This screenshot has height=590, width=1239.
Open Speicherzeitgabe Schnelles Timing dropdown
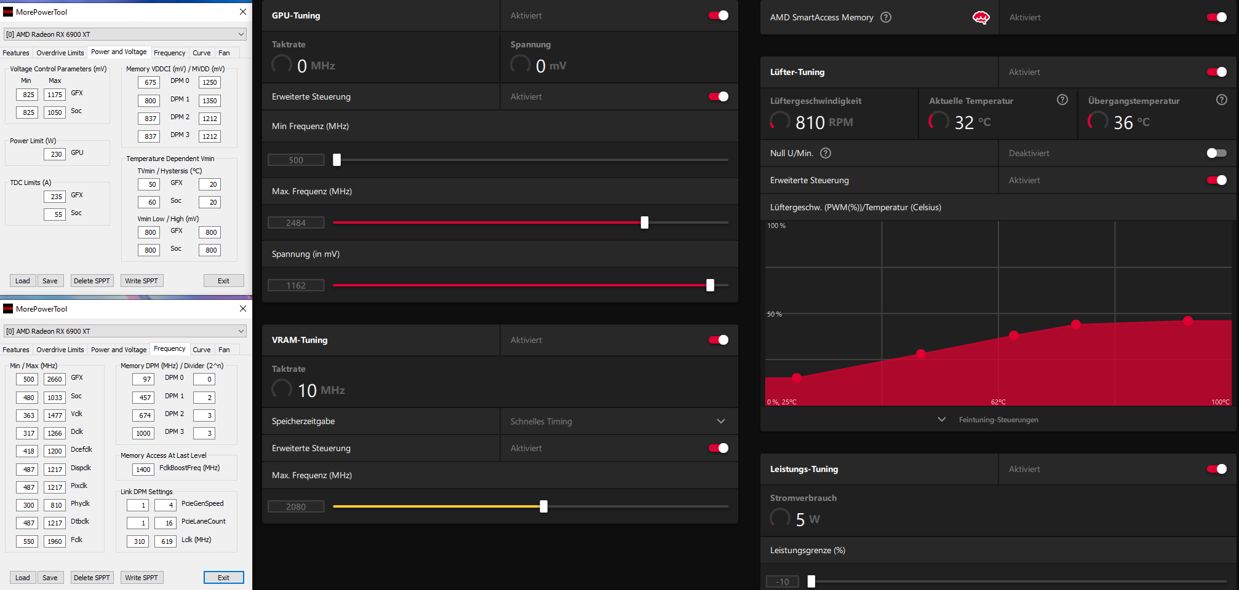click(x=619, y=421)
